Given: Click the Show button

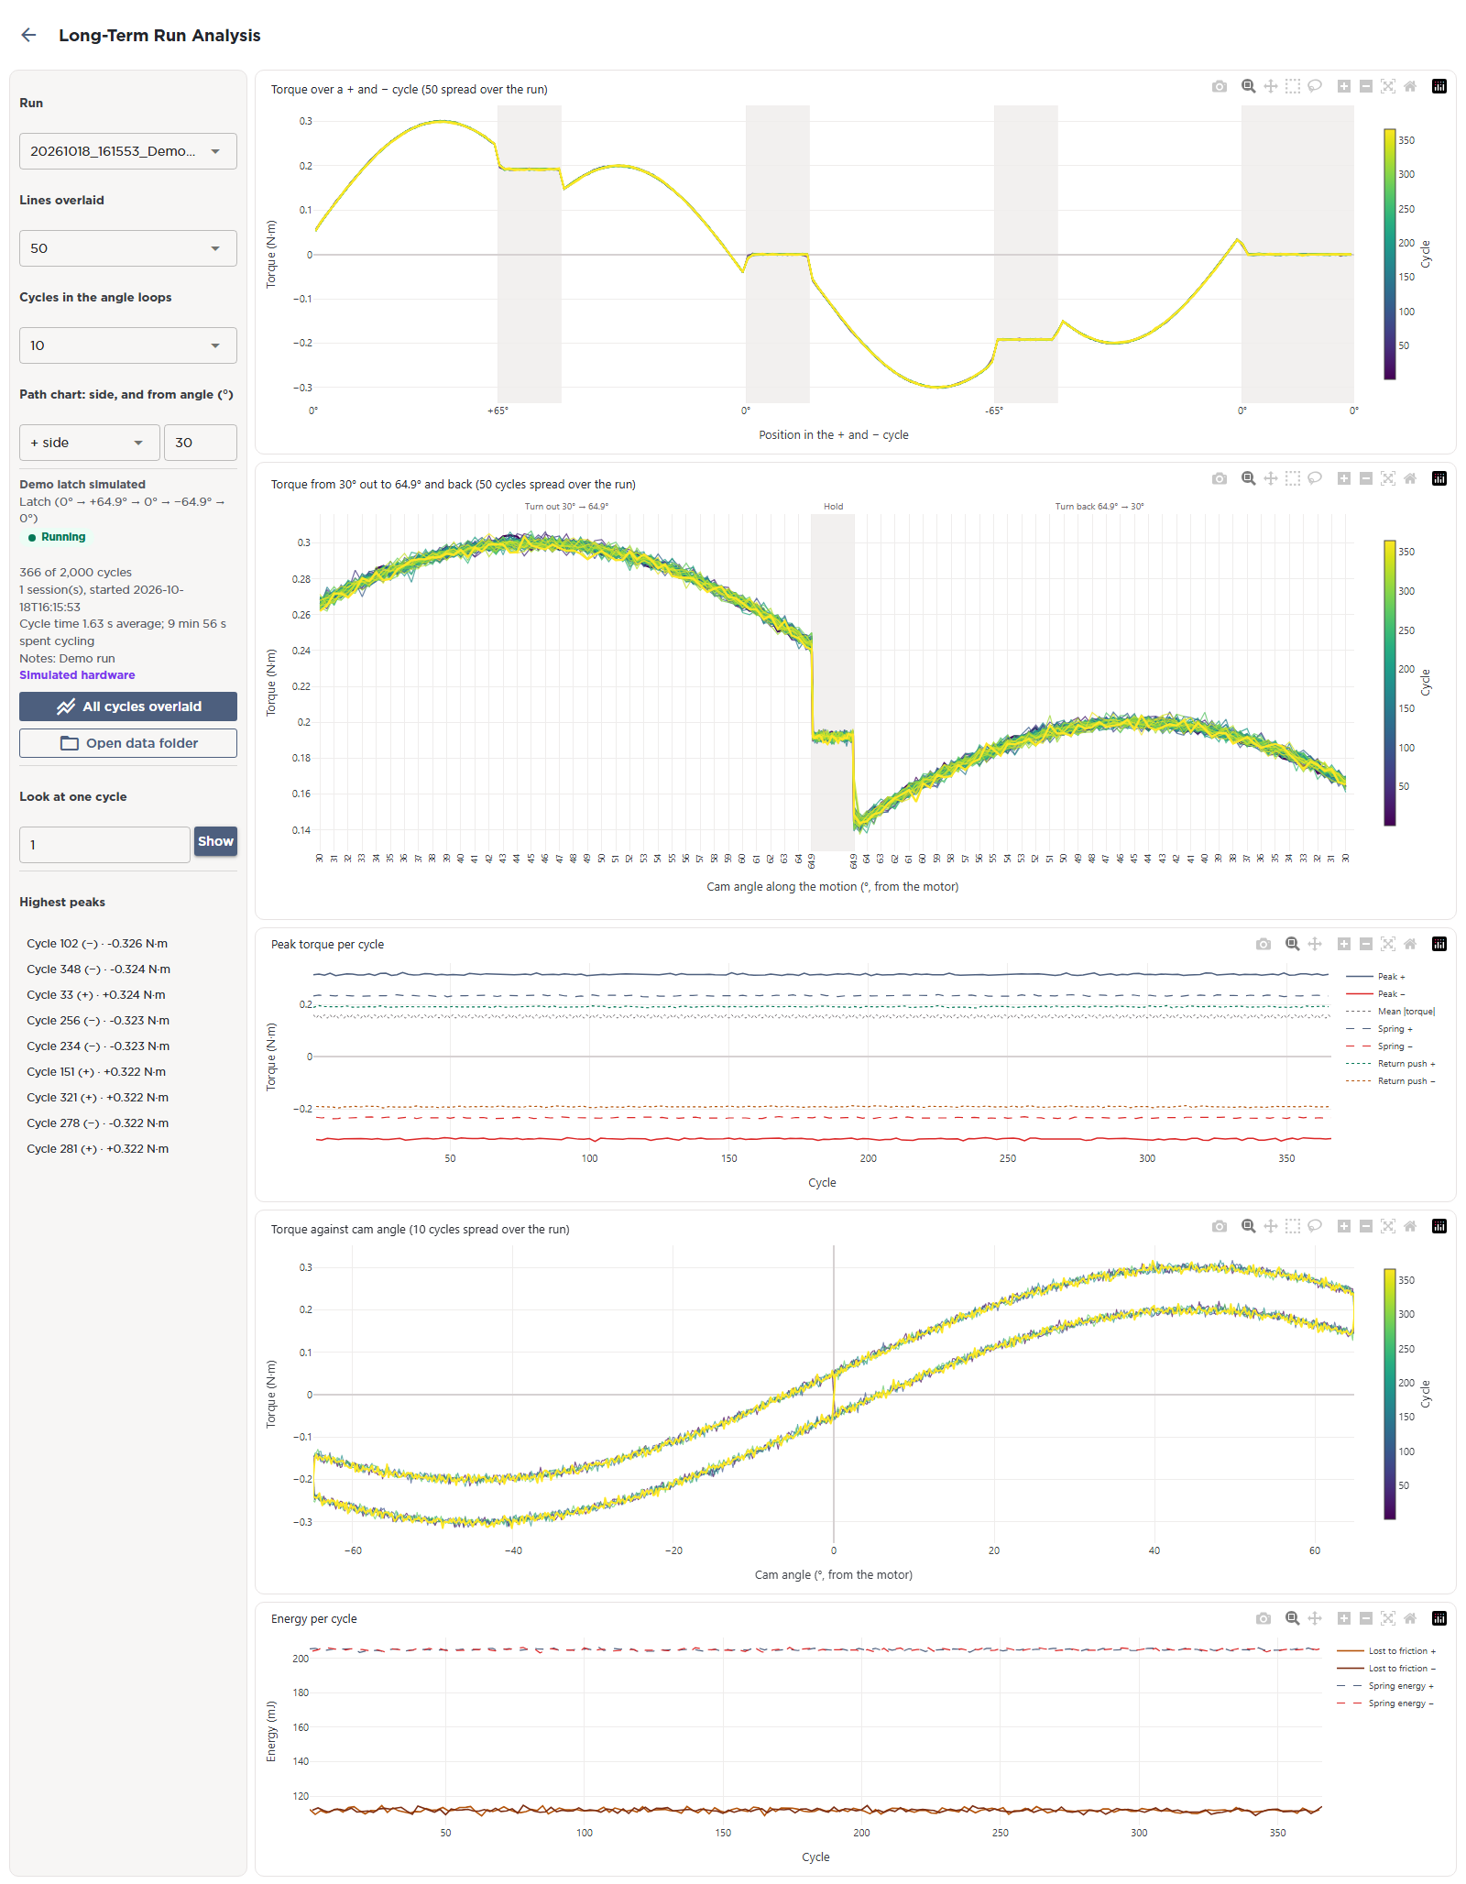Looking at the screenshot, I should pos(216,841).
